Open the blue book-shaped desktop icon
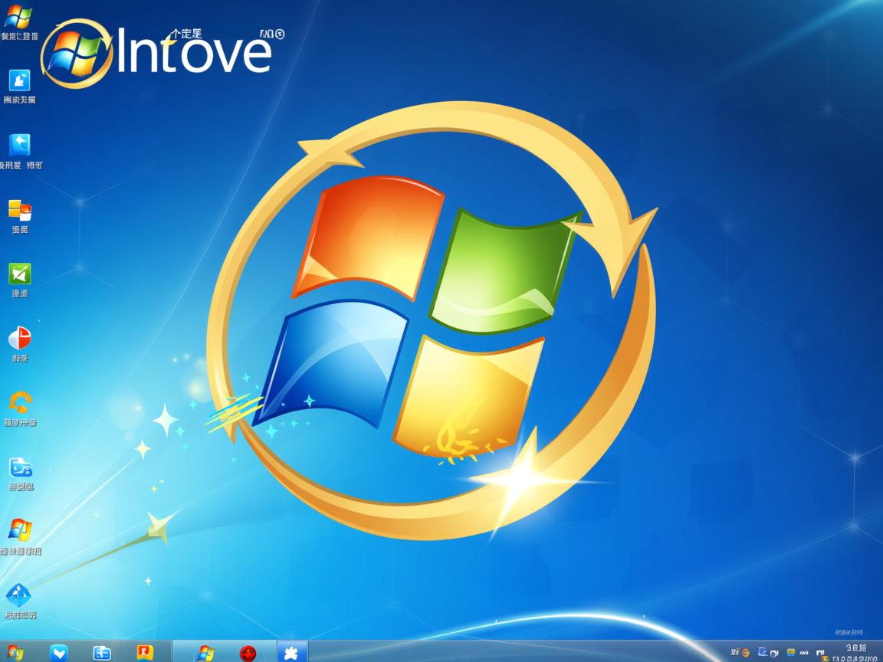 (19, 145)
